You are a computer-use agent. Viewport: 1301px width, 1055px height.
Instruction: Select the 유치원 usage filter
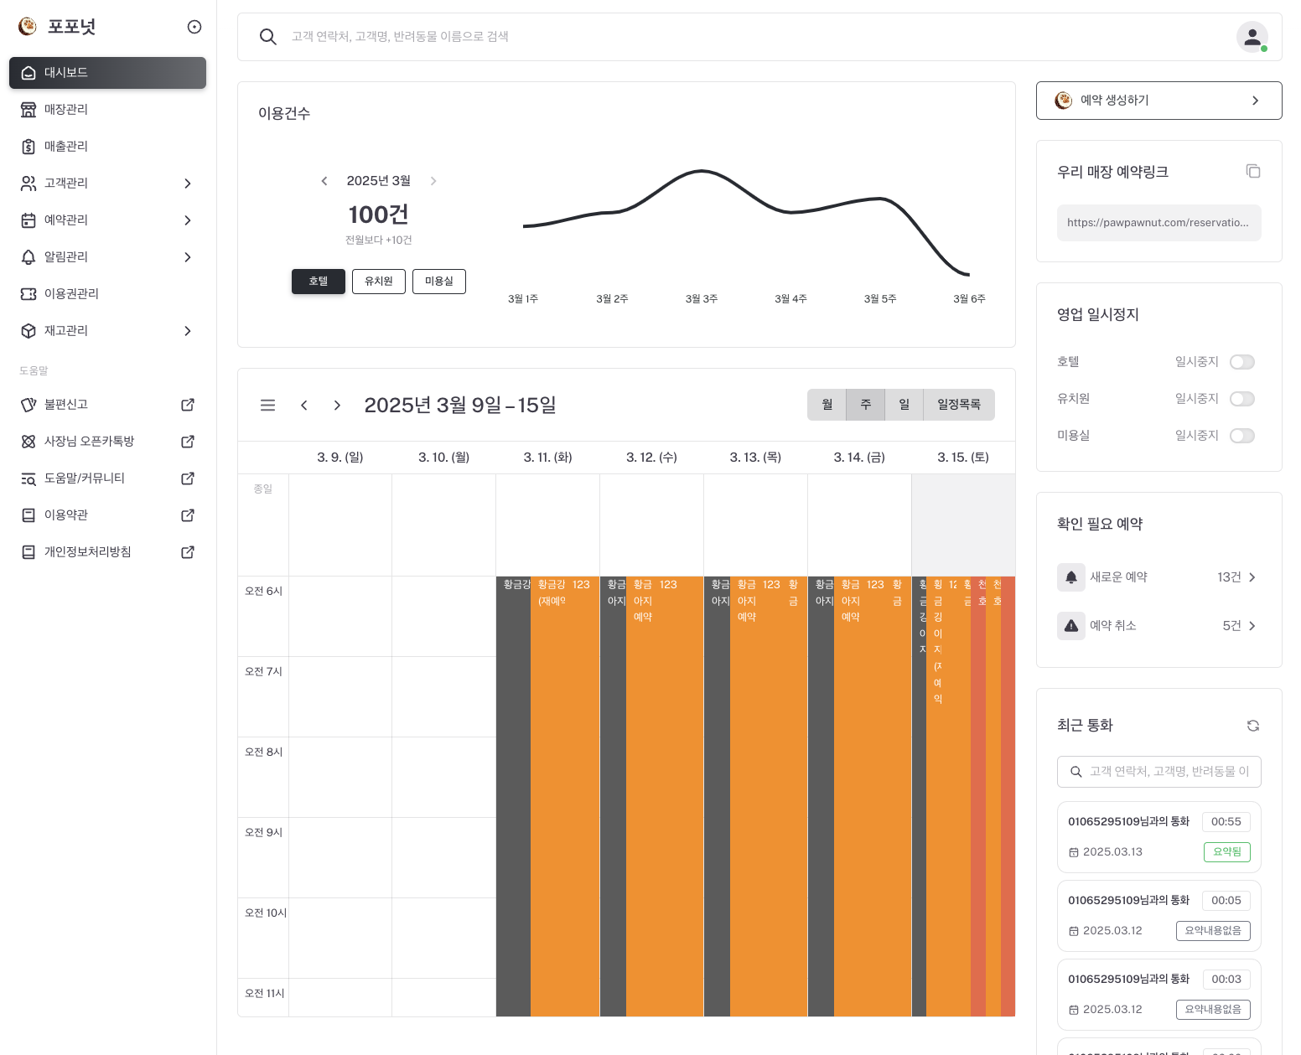[379, 282]
